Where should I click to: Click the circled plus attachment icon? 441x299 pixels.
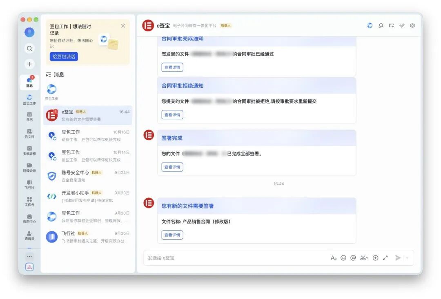pos(376,258)
